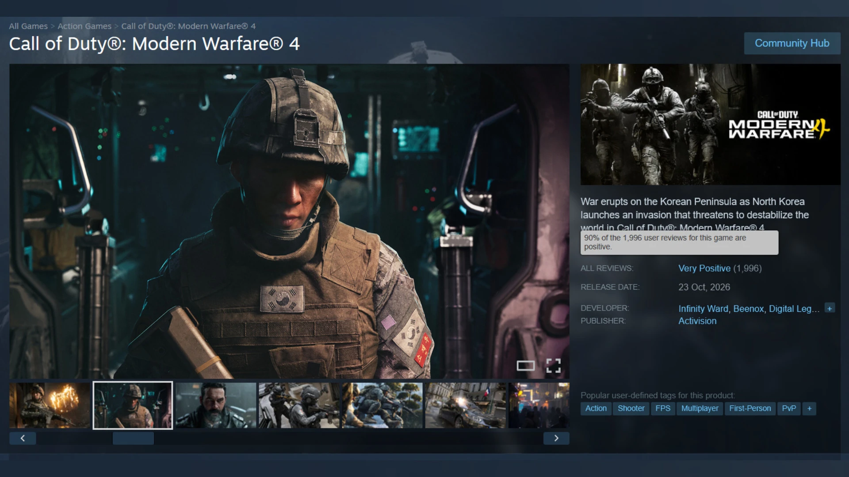
Task: Click the Call of Duty: Modern Warfare 4 title heading
Action: pyautogui.click(x=154, y=44)
